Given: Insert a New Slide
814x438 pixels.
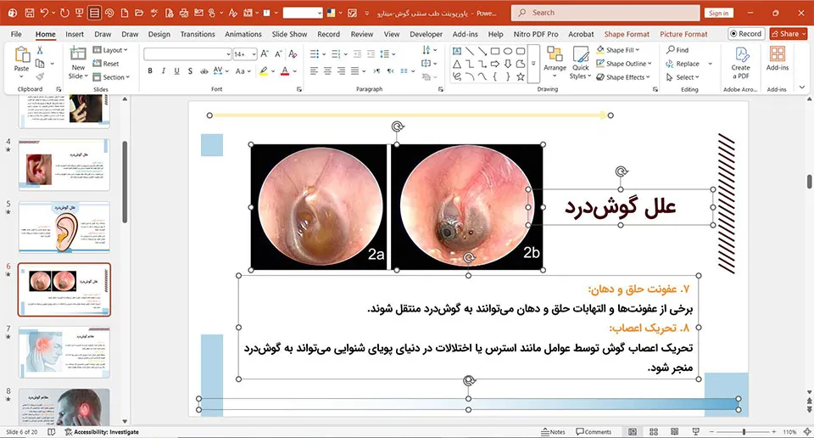Looking at the screenshot, I should [78, 62].
